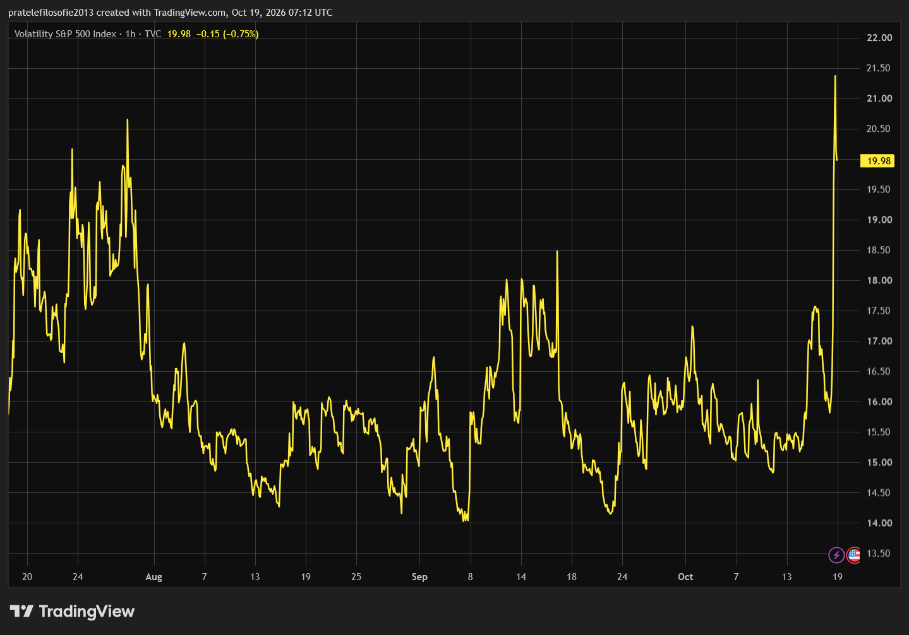Click the Sep label on the time axis
Screen dimensions: 909x635
pyautogui.click(x=419, y=577)
